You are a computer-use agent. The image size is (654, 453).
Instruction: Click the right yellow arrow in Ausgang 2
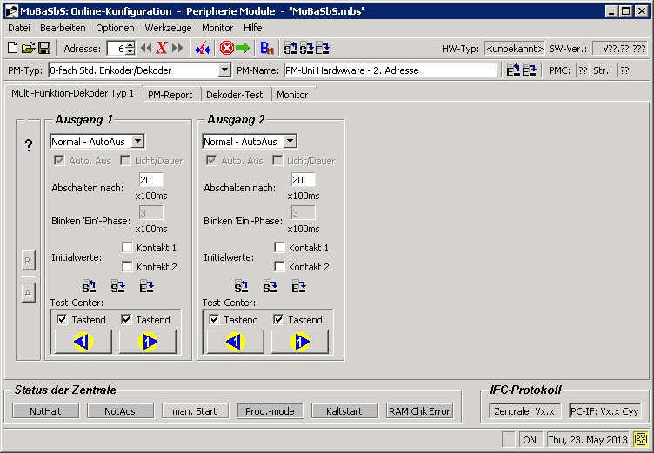[299, 342]
